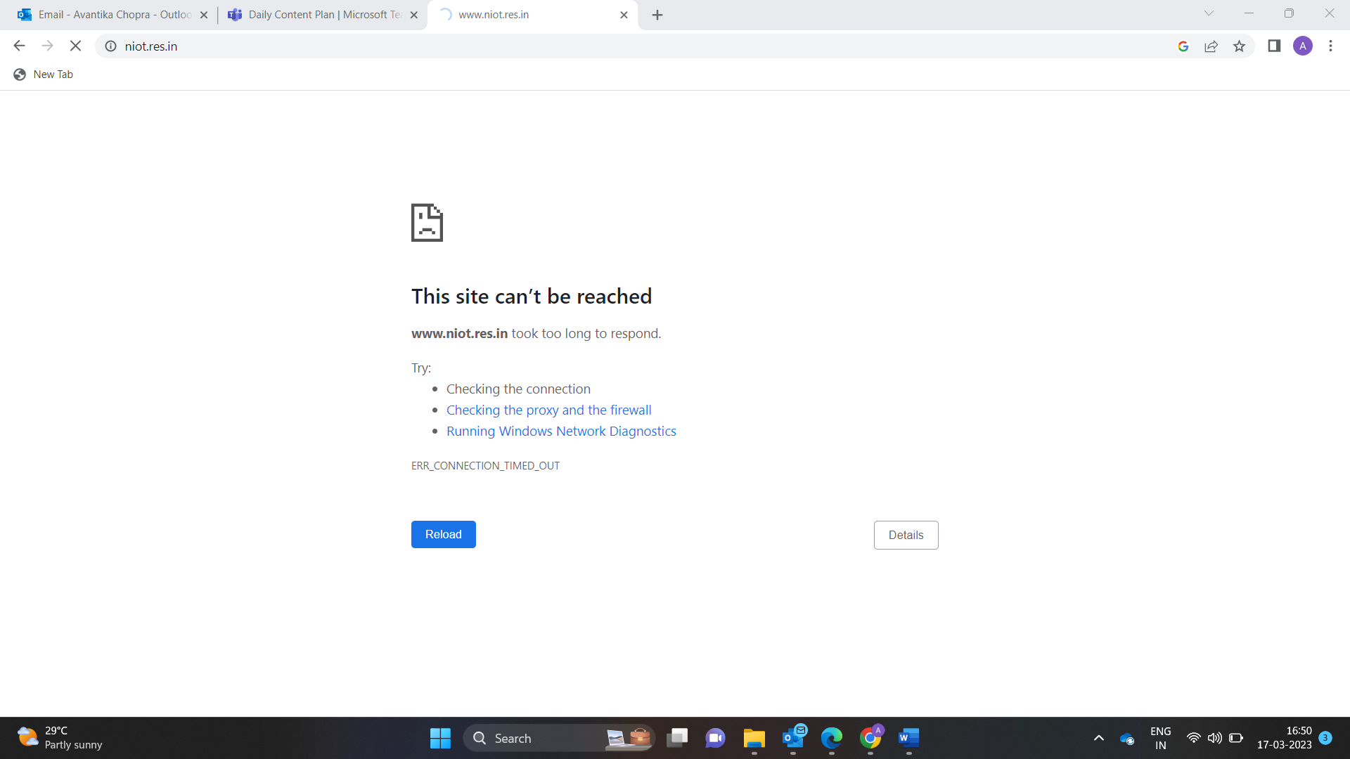Launch Microsoft Word from the taskbar
The image size is (1350, 759).
[x=908, y=738]
